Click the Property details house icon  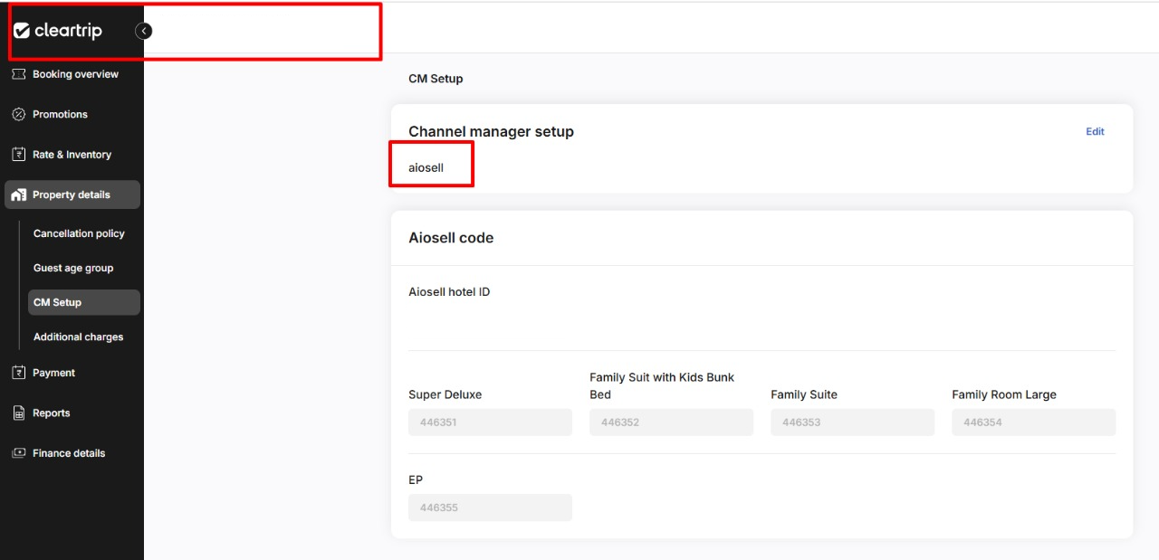pos(18,195)
